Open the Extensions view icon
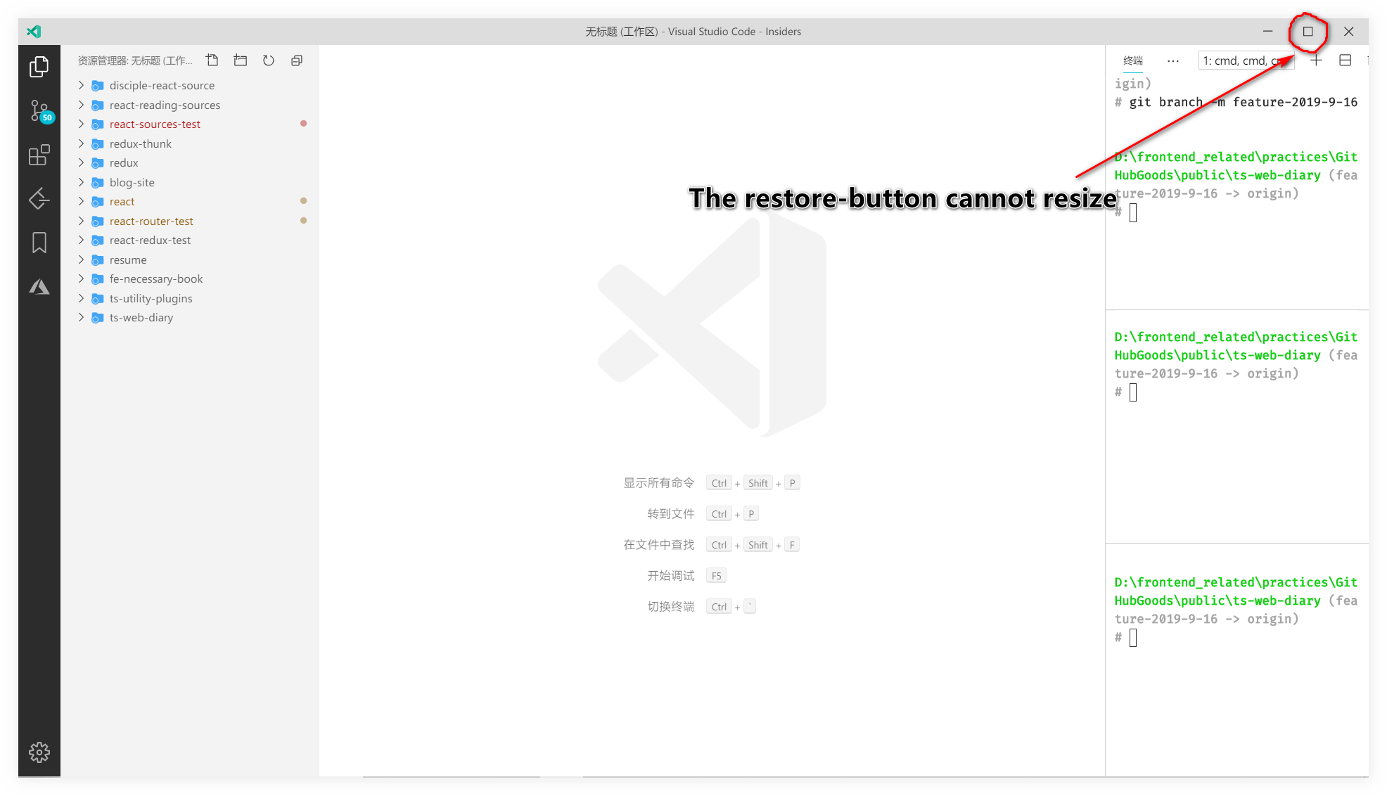 coord(39,155)
